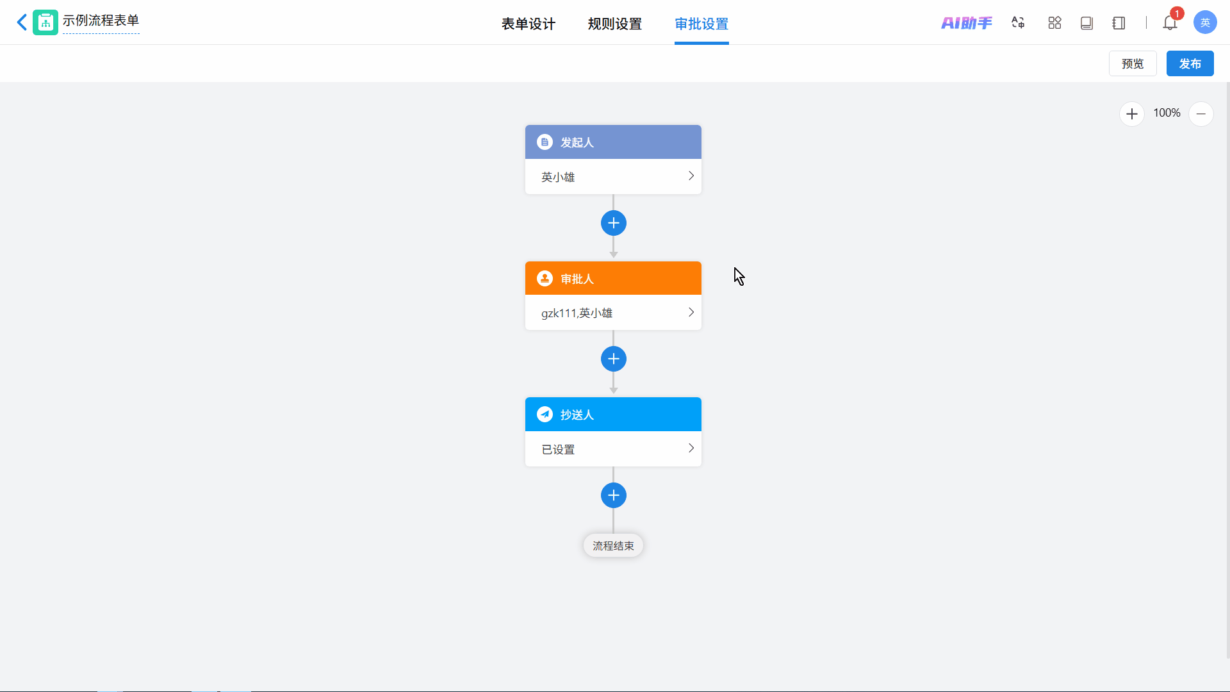Open the apps grid icon
The image size is (1230, 692).
pos(1054,23)
